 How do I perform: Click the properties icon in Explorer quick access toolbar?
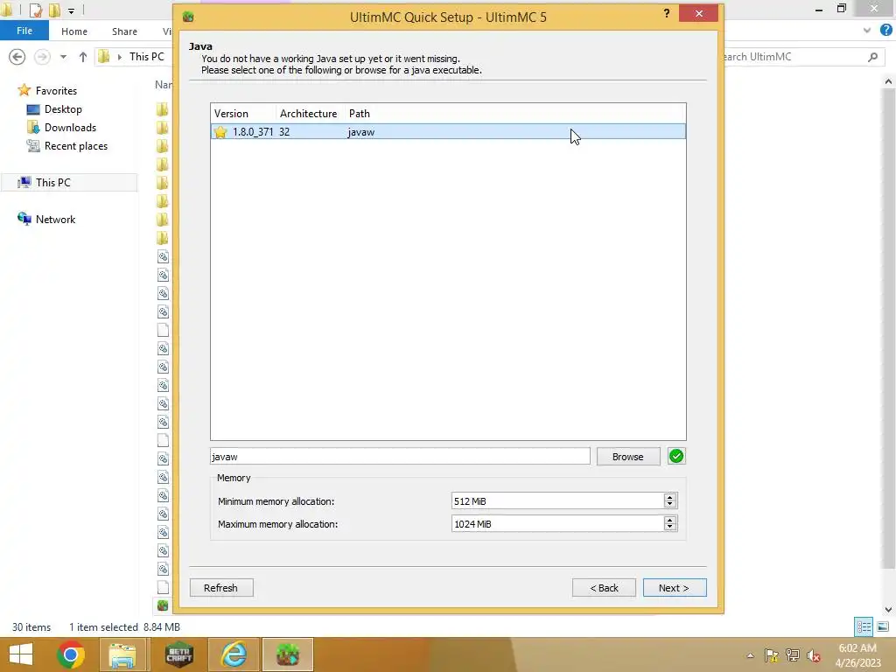tap(35, 10)
